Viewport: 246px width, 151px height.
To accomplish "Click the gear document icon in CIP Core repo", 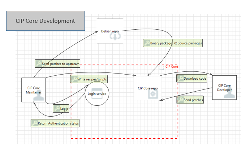I will [153, 94].
